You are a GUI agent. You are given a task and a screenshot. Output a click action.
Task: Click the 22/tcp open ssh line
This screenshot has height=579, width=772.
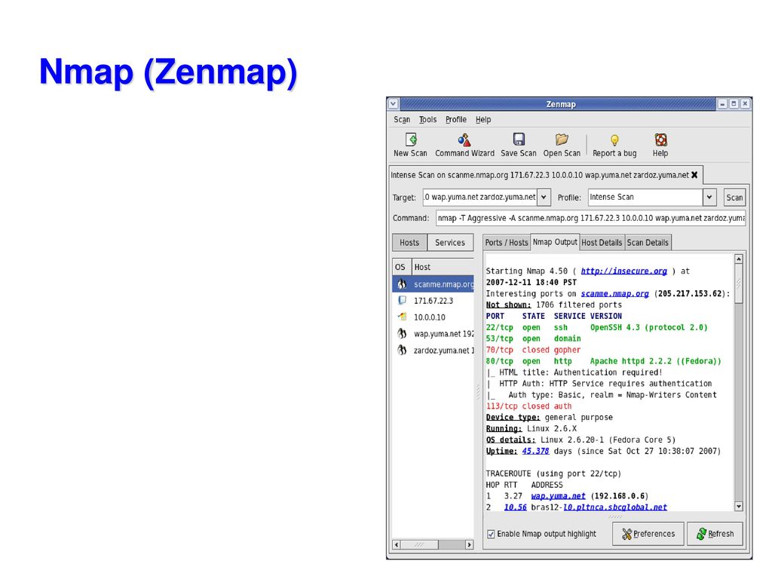pyautogui.click(x=596, y=327)
